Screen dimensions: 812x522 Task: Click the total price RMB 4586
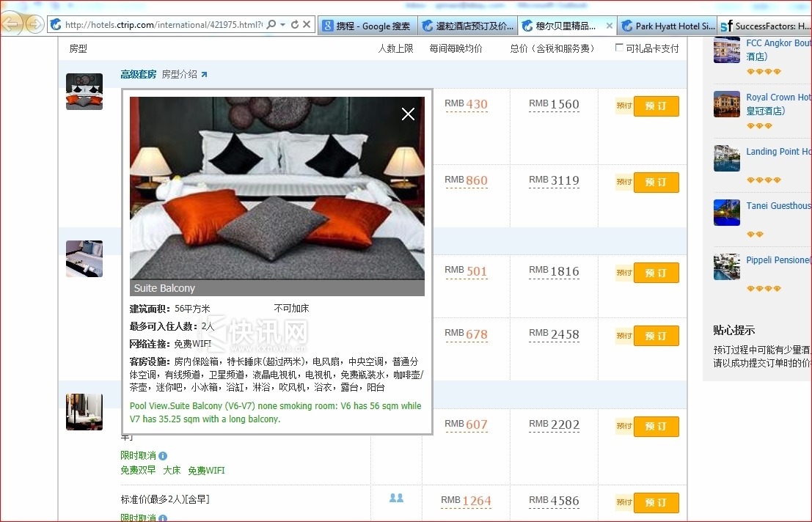[554, 501]
